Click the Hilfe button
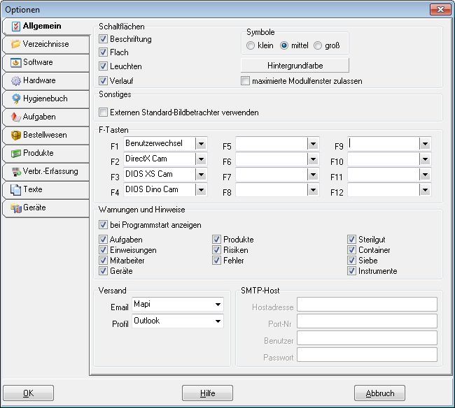 click(x=207, y=393)
